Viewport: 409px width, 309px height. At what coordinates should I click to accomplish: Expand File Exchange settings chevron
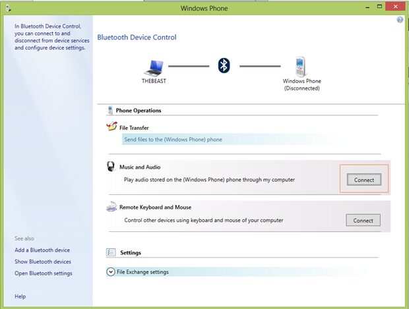click(x=111, y=271)
